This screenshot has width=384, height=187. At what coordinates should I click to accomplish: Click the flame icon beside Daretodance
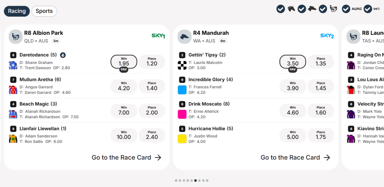pos(63,55)
